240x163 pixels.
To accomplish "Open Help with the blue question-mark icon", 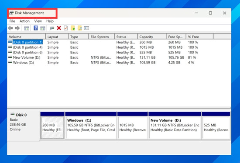I will pyautogui.click(x=36, y=28).
